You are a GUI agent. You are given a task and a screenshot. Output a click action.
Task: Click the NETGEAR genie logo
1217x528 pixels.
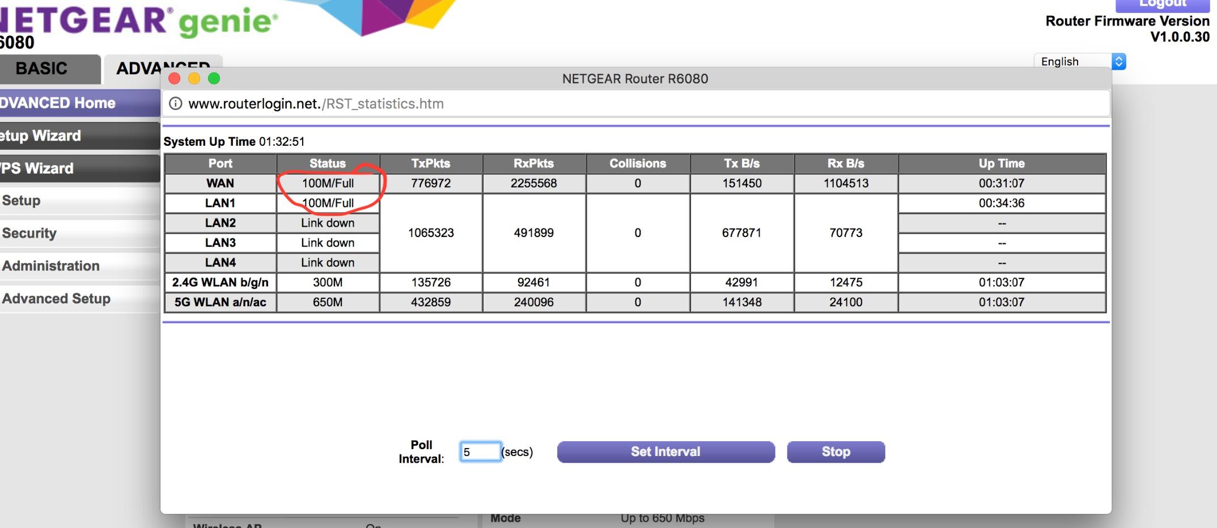tap(139, 21)
